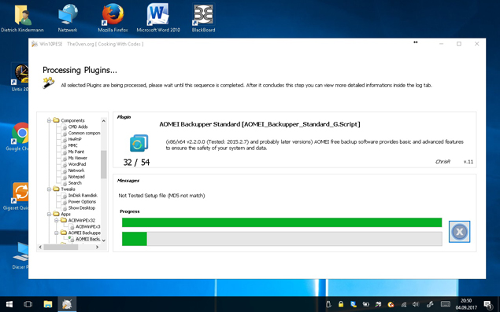Screen dimensions: 500x312
Task: Collapse the AOMEI Backupper folder node
Action: [57, 233]
